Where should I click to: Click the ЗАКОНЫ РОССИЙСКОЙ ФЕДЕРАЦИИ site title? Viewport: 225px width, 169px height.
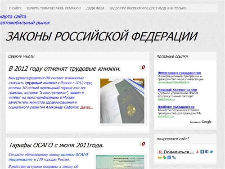[102, 37]
